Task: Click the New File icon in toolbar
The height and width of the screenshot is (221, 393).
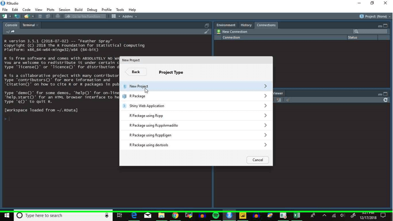Action: [x=5, y=16]
